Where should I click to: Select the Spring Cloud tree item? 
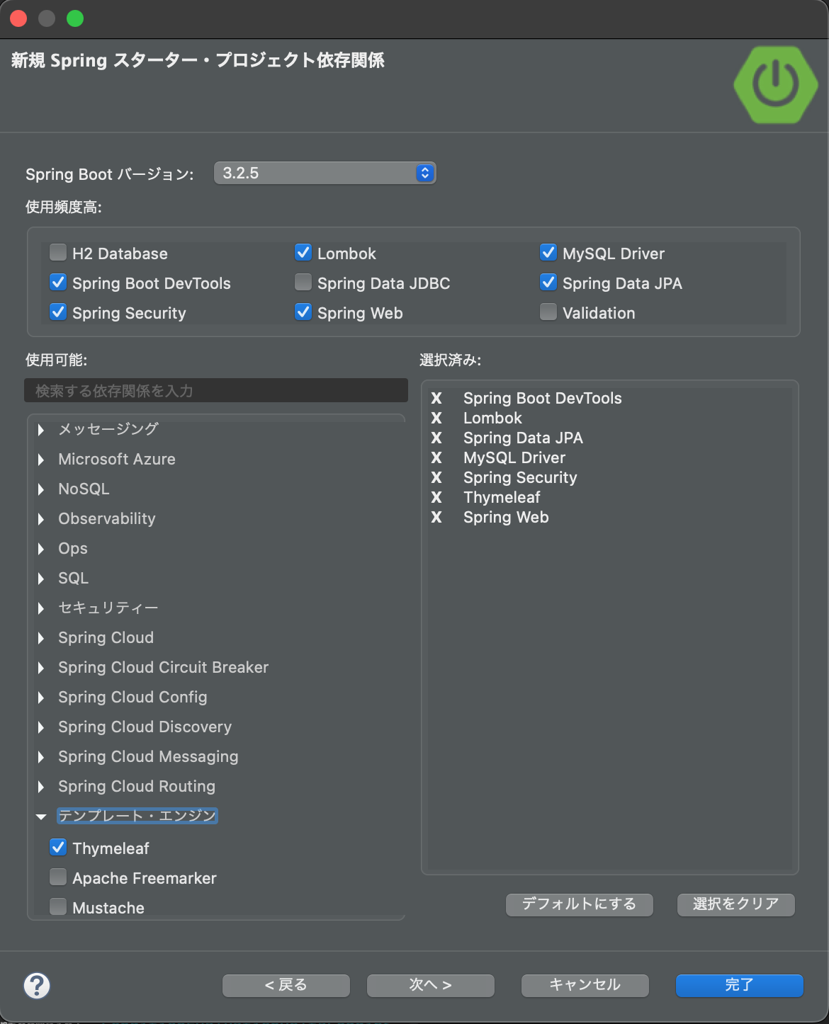coord(106,637)
